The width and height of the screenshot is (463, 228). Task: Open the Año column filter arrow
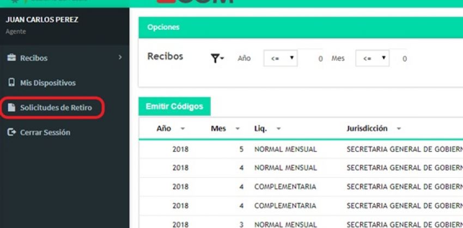(183, 129)
